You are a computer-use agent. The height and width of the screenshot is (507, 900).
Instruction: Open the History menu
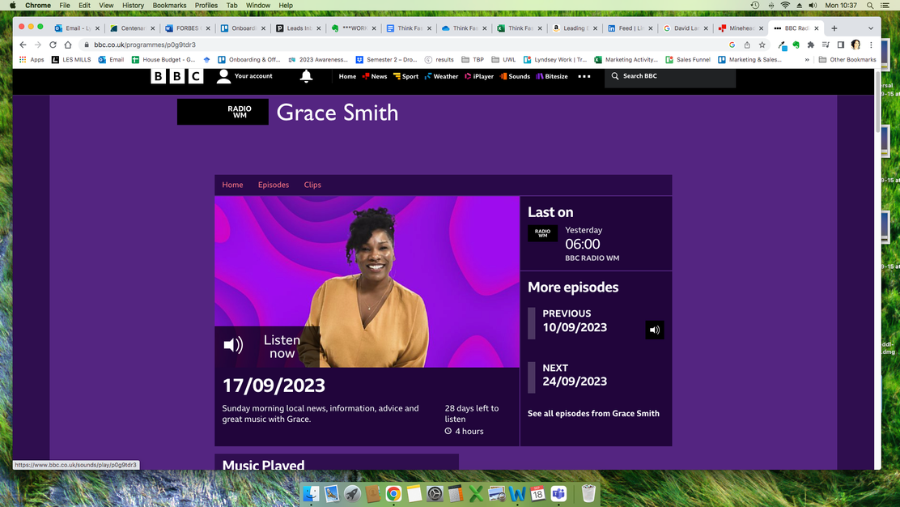(x=133, y=5)
